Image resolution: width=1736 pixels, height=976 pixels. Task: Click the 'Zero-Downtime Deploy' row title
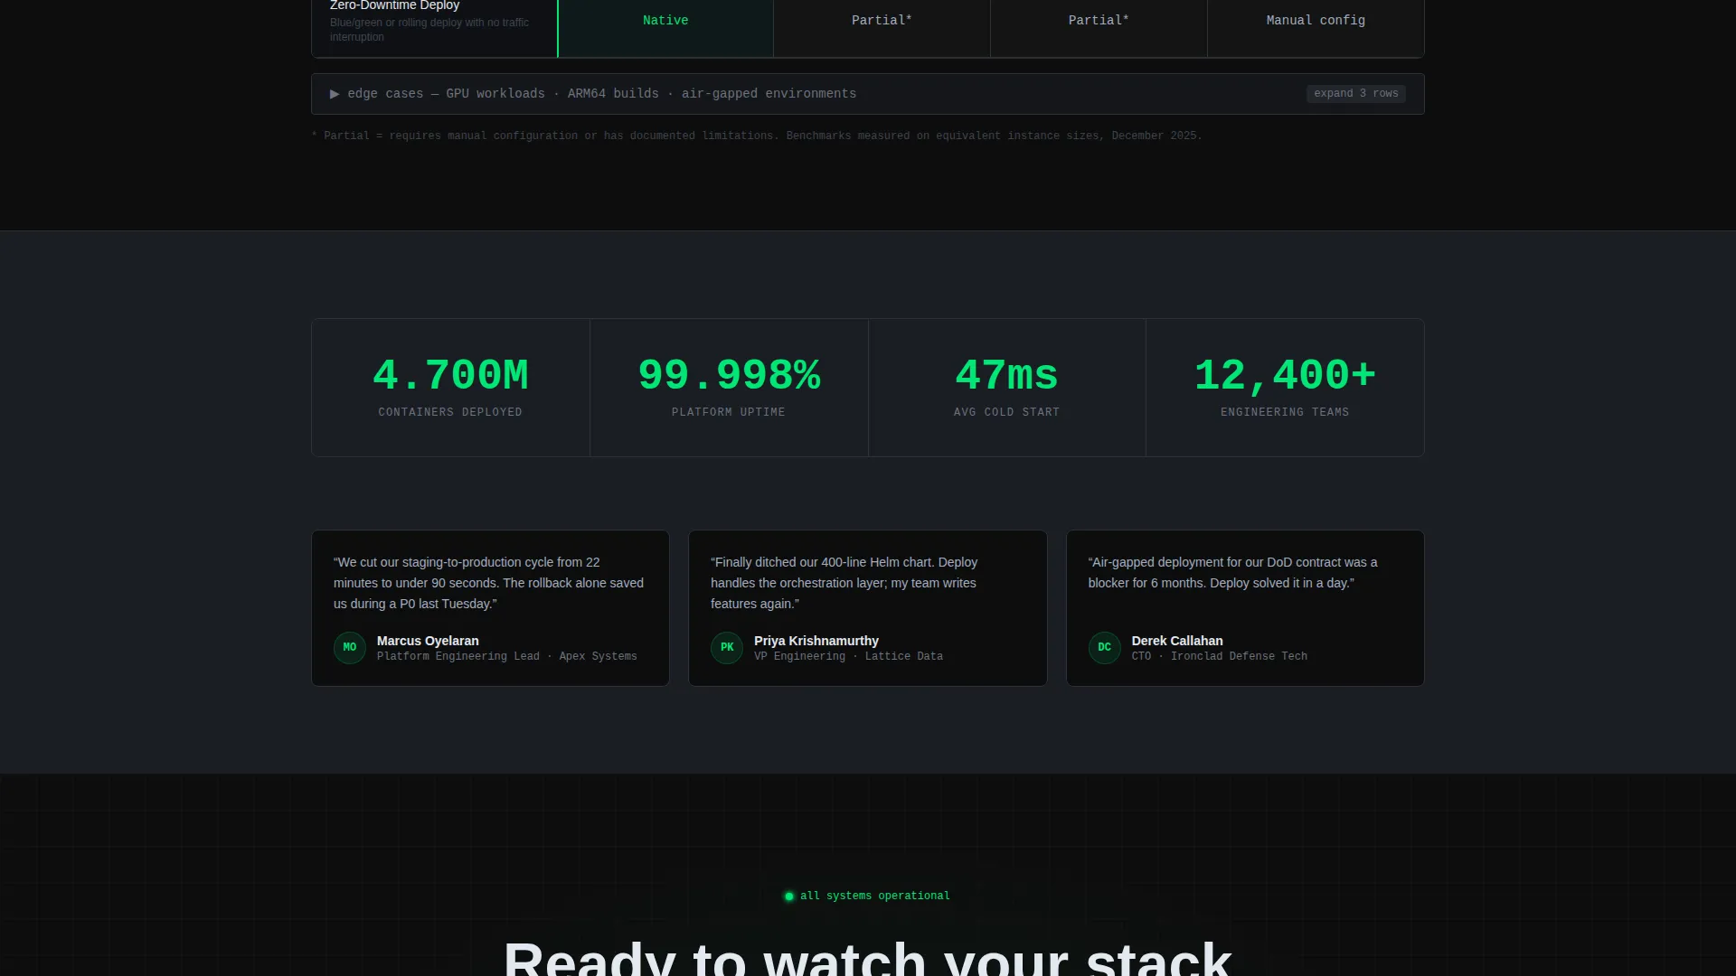pos(394,5)
